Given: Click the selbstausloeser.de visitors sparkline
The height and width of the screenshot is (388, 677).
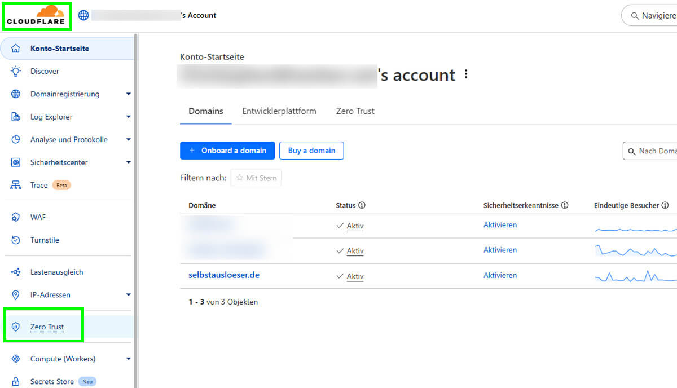Looking at the screenshot, I should (635, 276).
